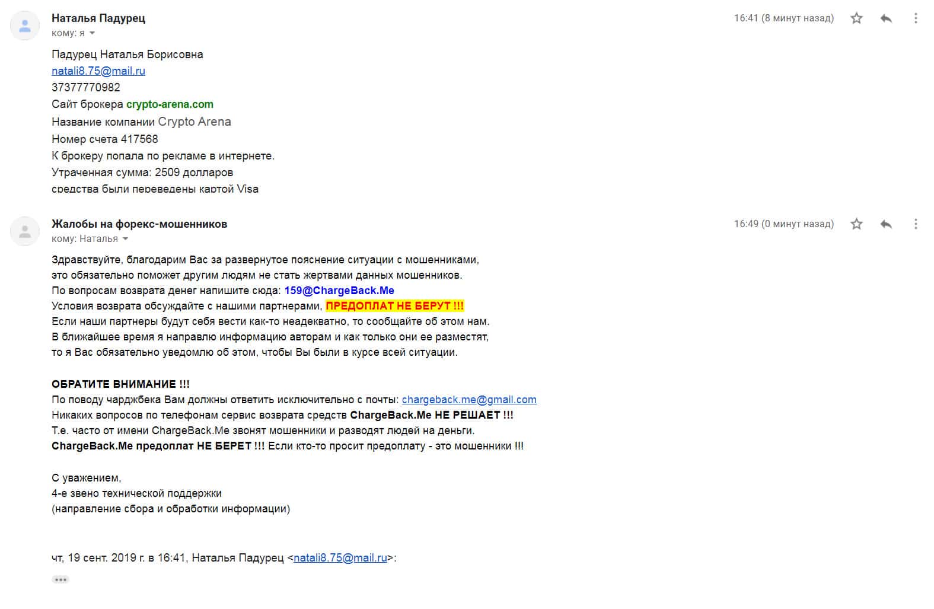Open more options for the Жалобы на форекс-мошенников message
The width and height of the screenshot is (934, 609).
[916, 224]
